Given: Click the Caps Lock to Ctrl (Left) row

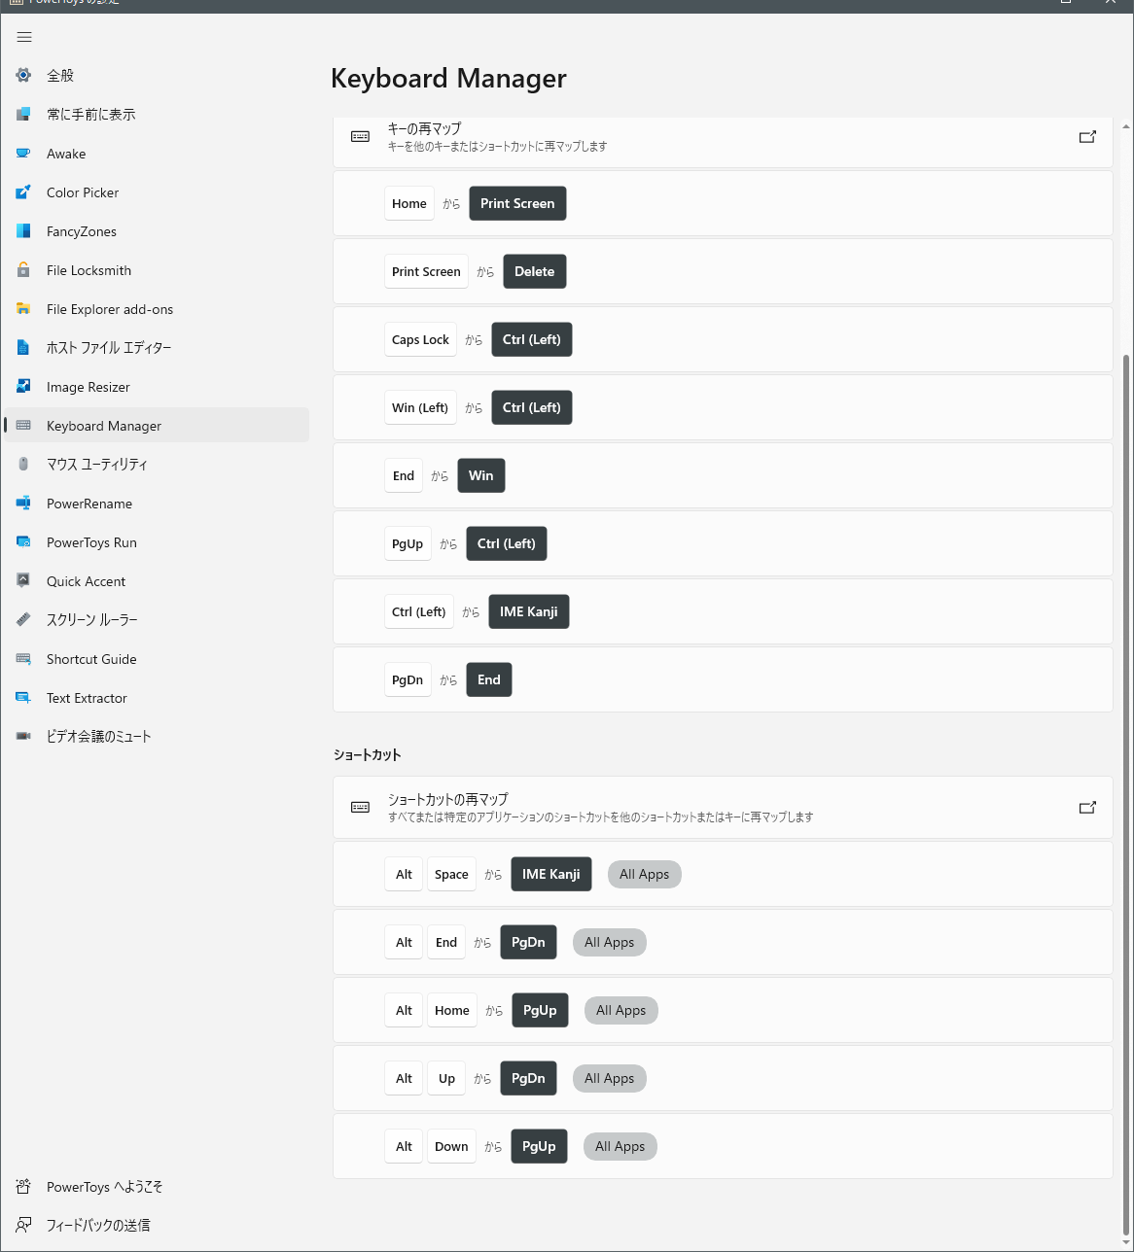Looking at the screenshot, I should (723, 339).
